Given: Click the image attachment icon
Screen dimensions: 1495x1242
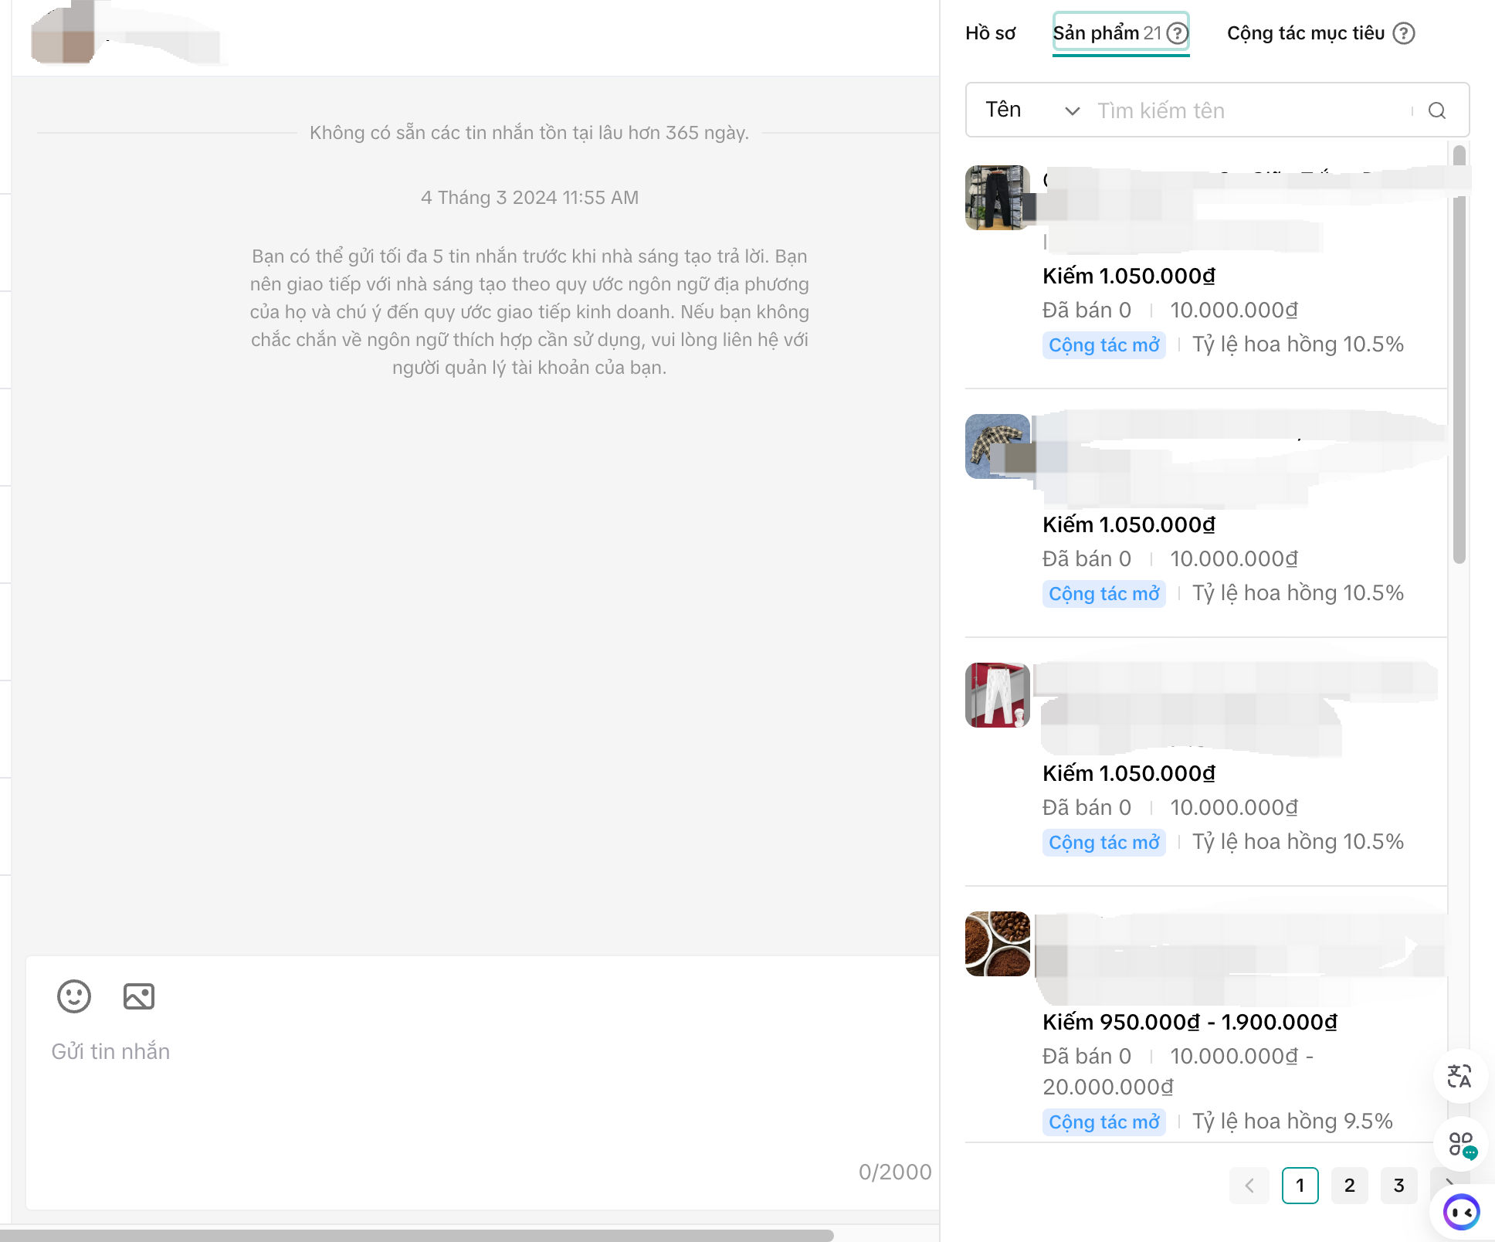Looking at the screenshot, I should coord(139,996).
